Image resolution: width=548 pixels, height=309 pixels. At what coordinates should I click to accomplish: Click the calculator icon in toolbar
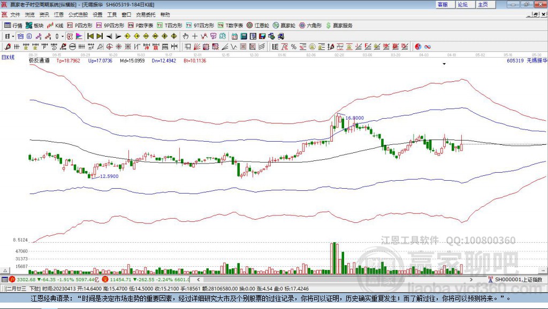point(243,36)
